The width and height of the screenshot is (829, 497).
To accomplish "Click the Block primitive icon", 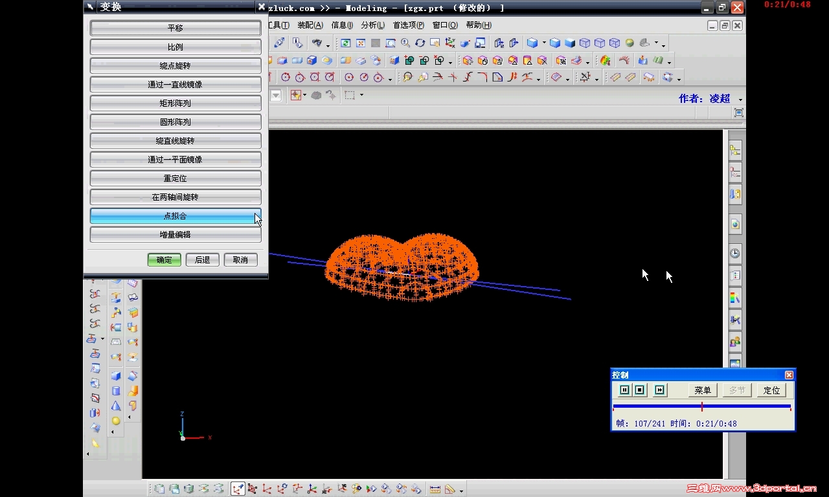I will click(116, 376).
